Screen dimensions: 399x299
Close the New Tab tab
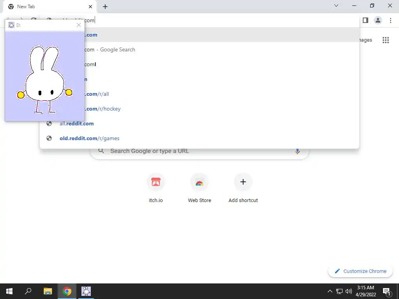point(90,7)
